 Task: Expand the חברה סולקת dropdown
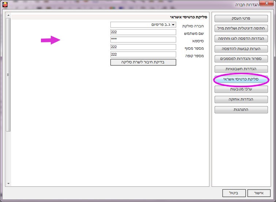click(143, 24)
